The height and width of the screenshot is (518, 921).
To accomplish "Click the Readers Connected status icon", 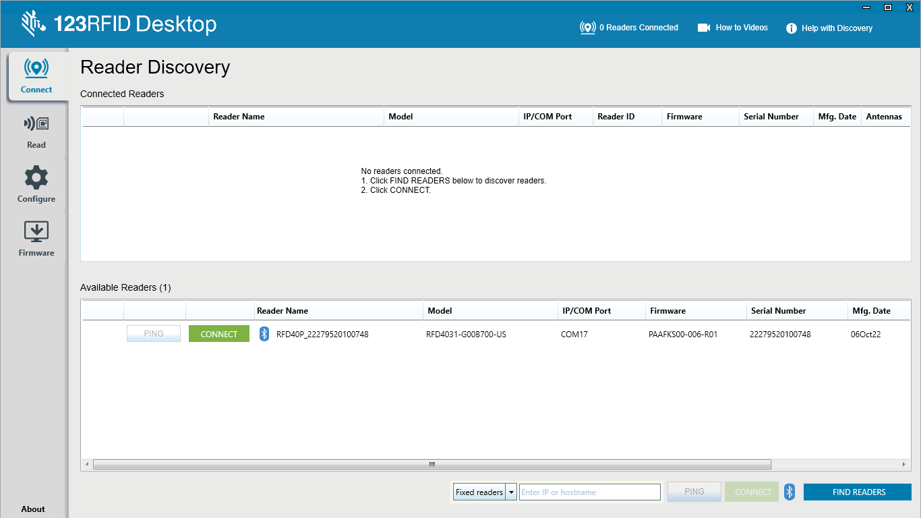I will (x=588, y=28).
